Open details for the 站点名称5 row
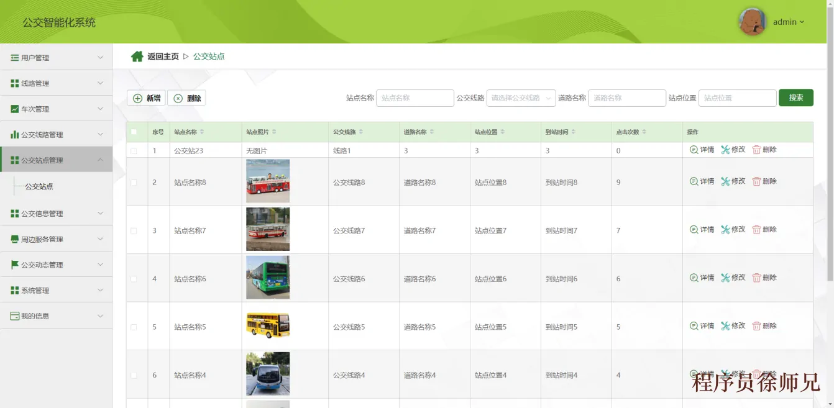834x408 pixels. click(x=702, y=325)
